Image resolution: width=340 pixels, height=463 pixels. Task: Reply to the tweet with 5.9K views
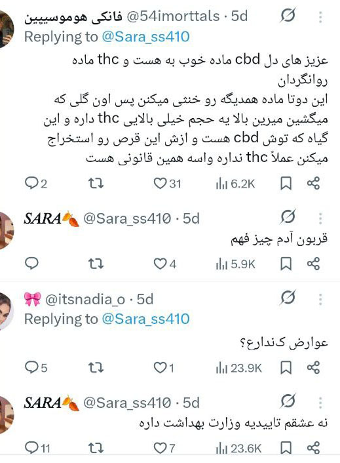point(31,263)
